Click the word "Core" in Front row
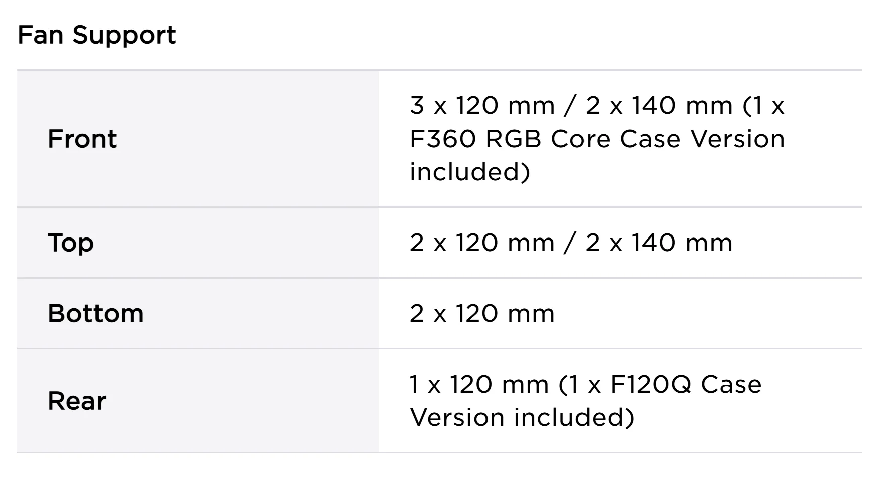Image resolution: width=876 pixels, height=477 pixels. pyautogui.click(x=580, y=139)
